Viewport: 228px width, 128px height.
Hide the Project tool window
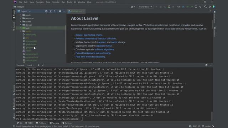tap(64, 11)
